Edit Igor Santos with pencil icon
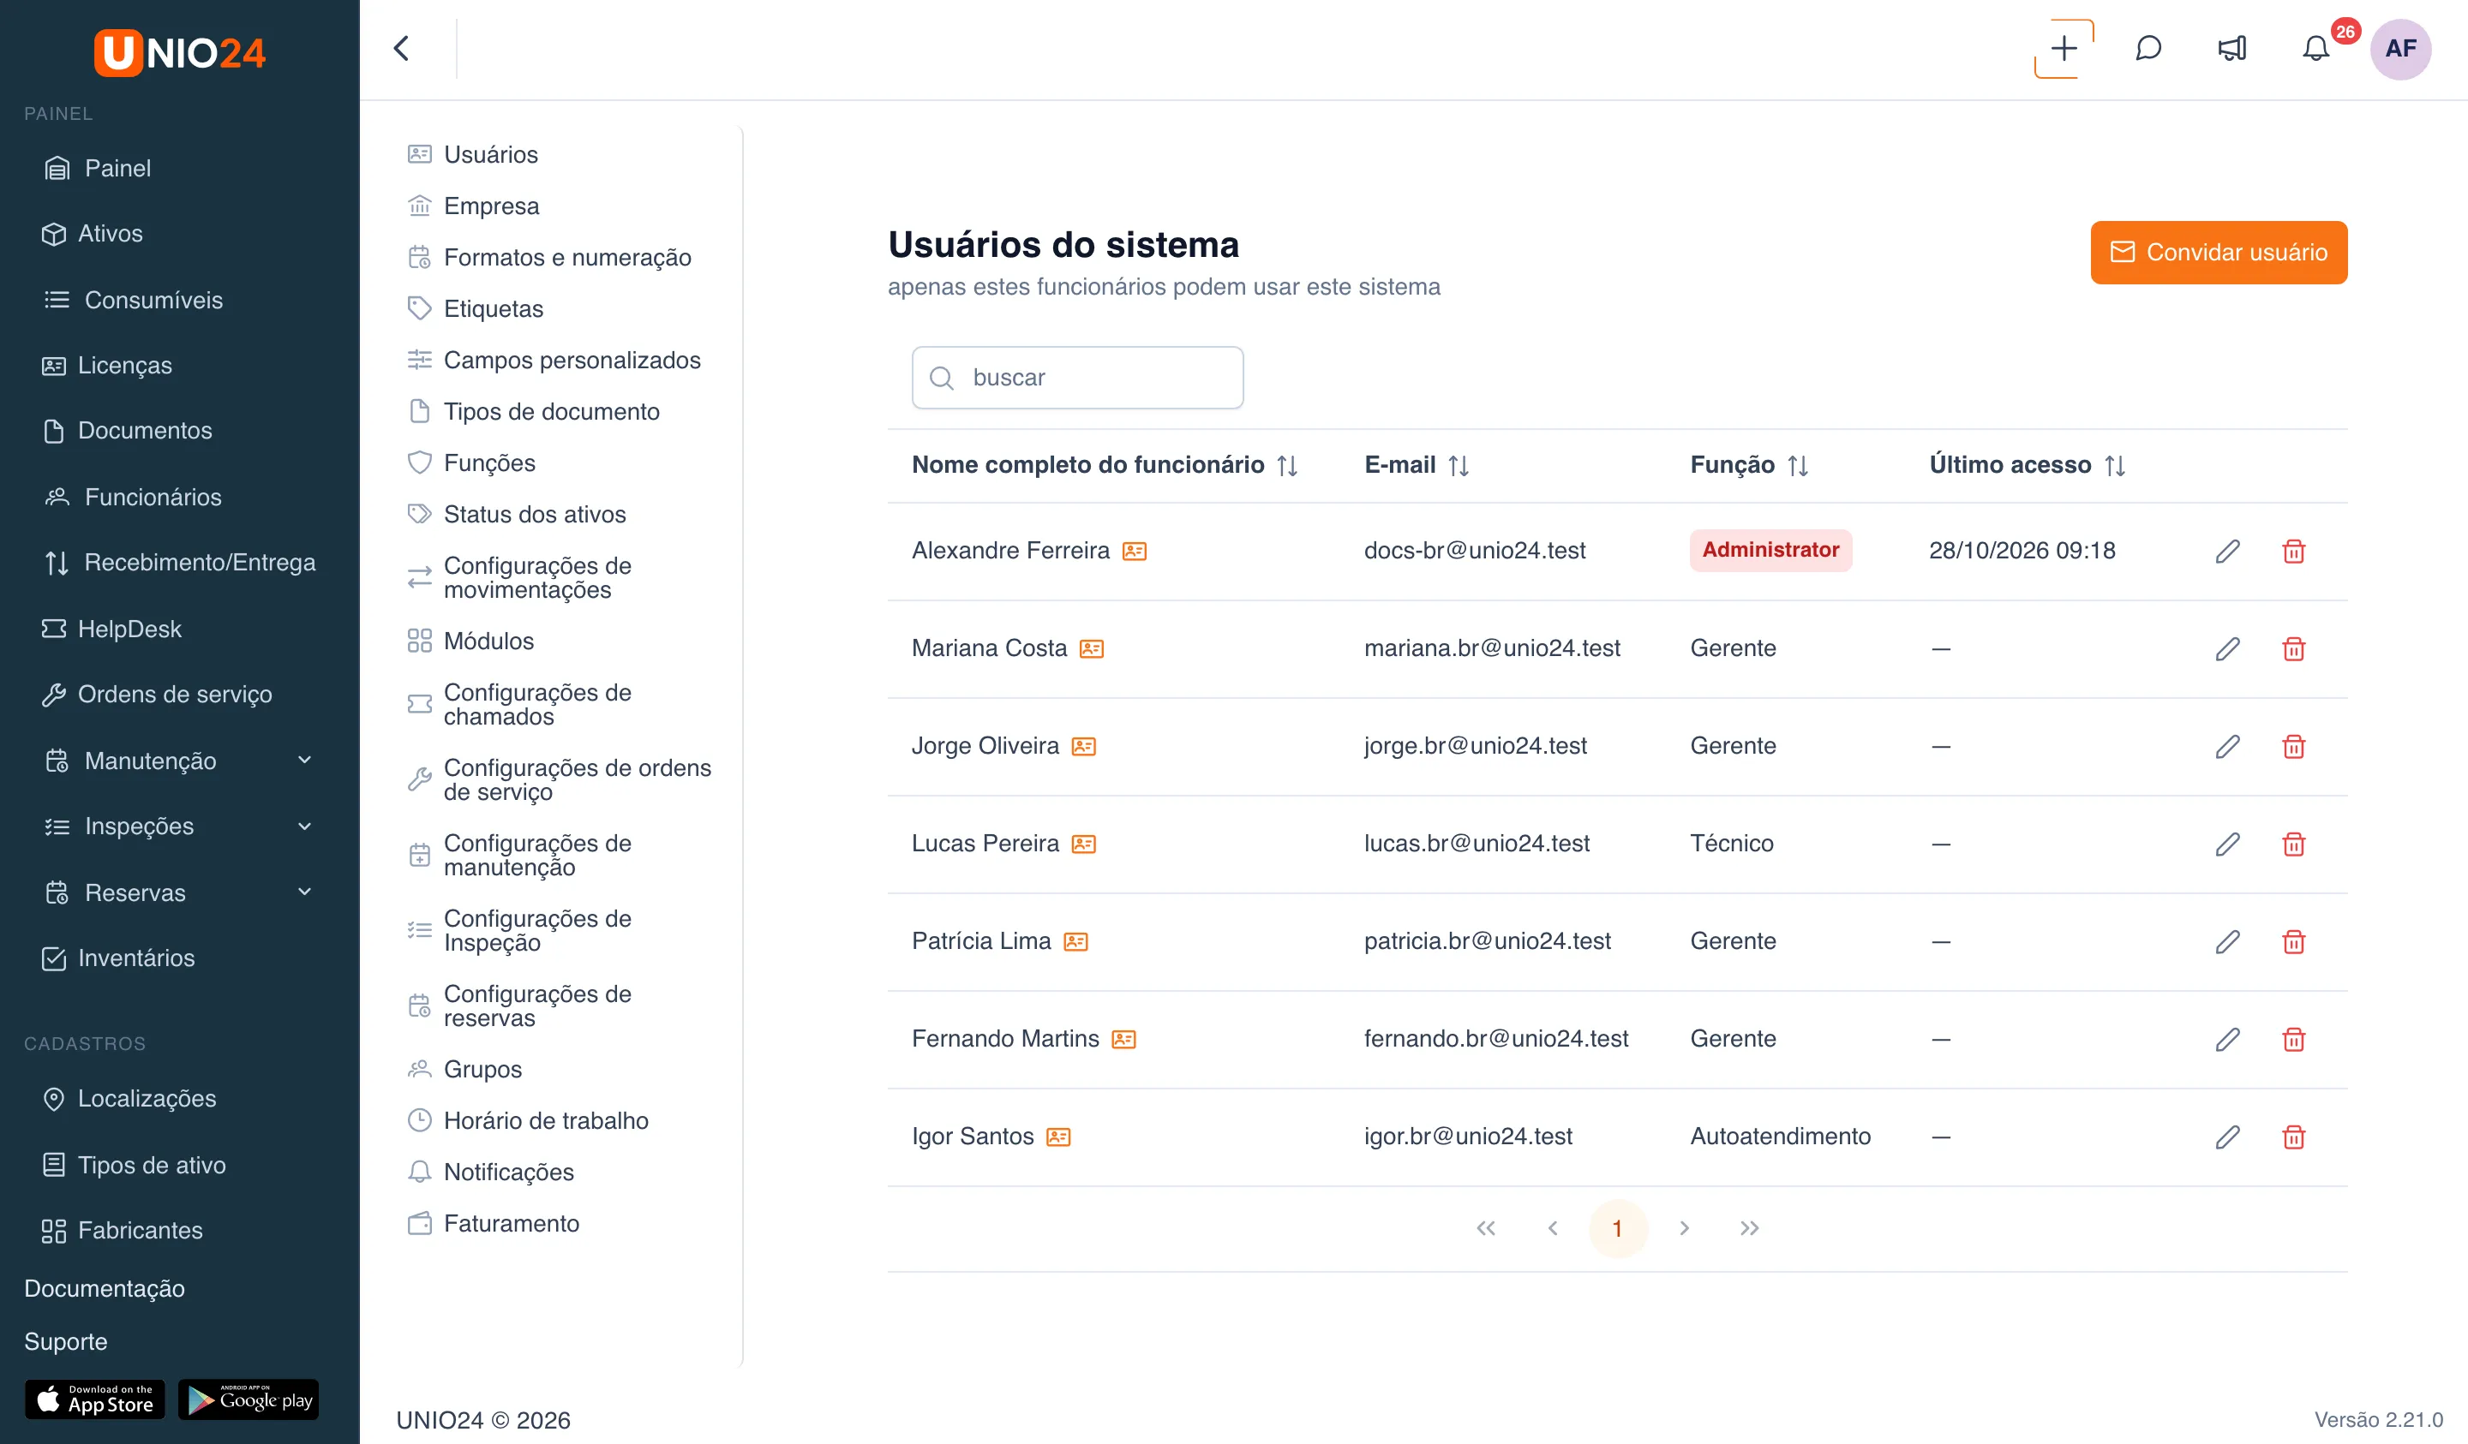Screen dimensions: 2468x1444 click(x=2227, y=1137)
